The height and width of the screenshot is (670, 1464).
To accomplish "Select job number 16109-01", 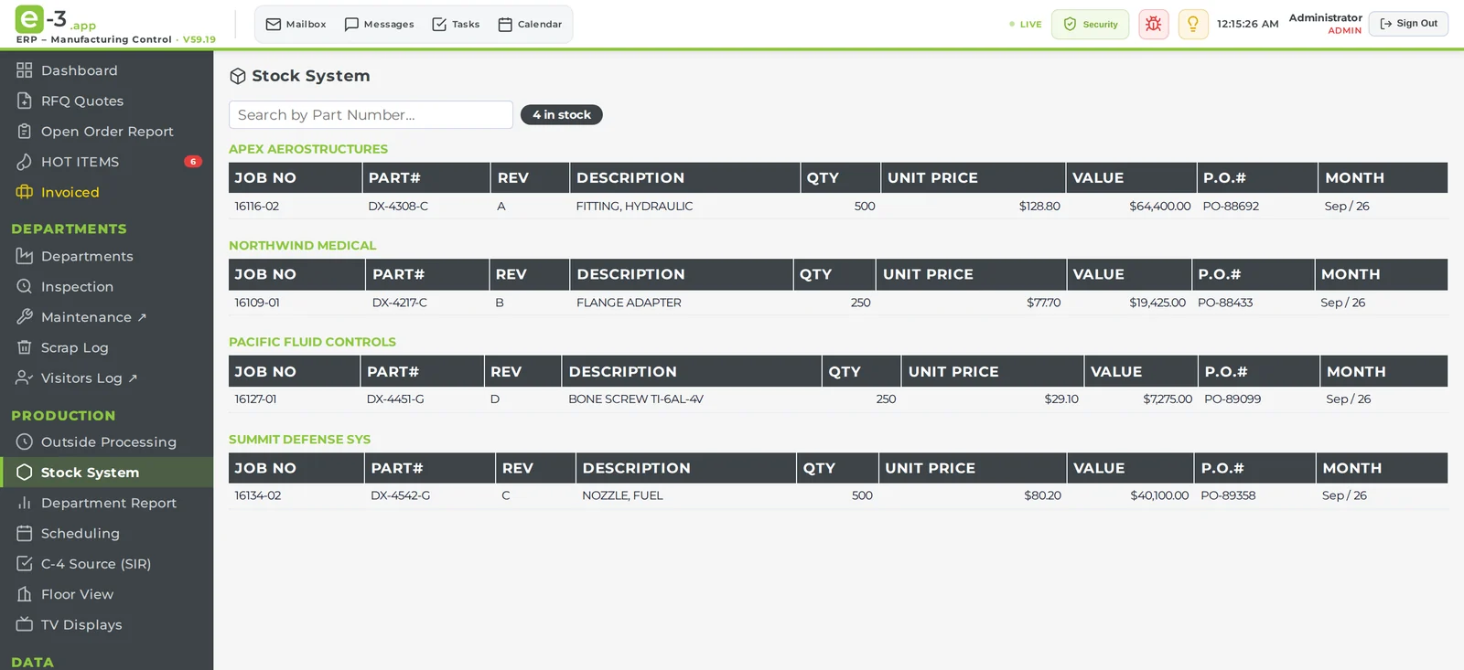I will click(257, 303).
